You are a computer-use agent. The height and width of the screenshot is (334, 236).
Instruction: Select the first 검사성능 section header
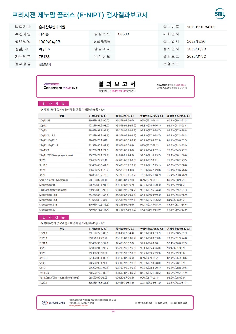(53, 104)
